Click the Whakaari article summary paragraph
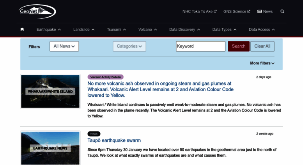Screen dimensions: 303x165 tap(184, 110)
